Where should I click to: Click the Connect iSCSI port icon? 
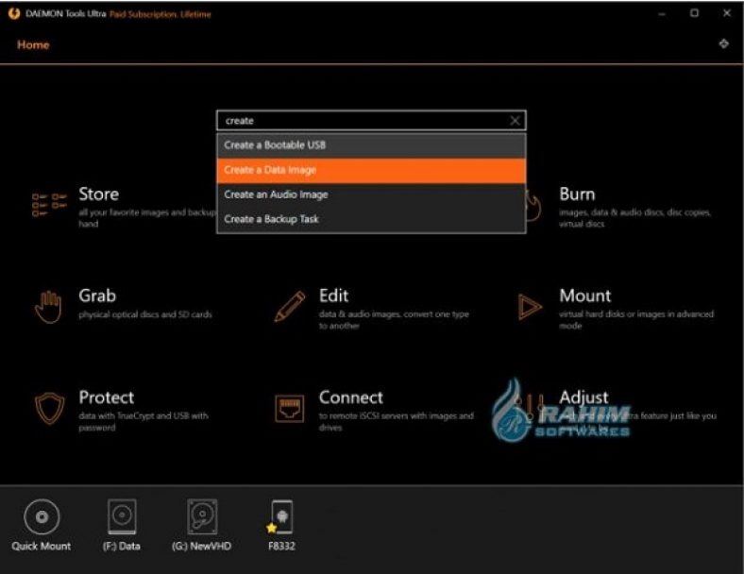[x=290, y=408]
